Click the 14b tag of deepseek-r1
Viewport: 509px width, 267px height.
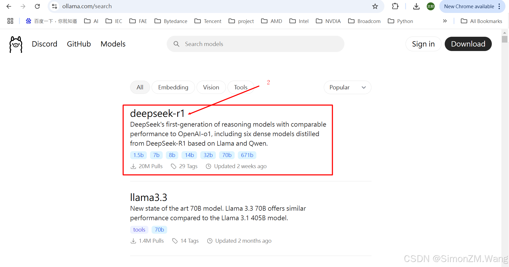click(189, 155)
